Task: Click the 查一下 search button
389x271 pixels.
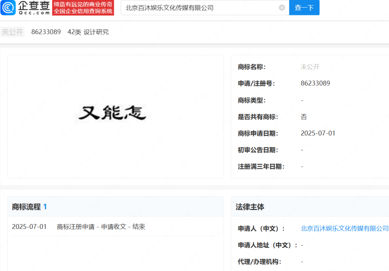Action: pos(304,8)
